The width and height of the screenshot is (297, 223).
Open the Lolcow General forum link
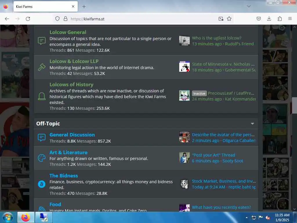(x=68, y=32)
